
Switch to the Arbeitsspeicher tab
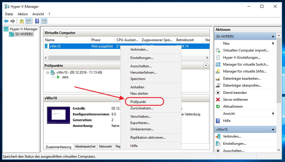[85, 146]
